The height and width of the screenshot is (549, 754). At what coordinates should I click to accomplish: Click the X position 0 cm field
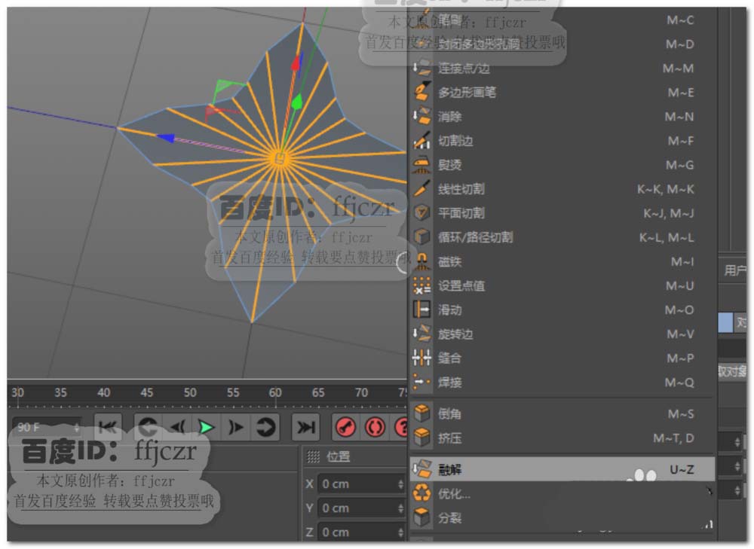point(362,483)
